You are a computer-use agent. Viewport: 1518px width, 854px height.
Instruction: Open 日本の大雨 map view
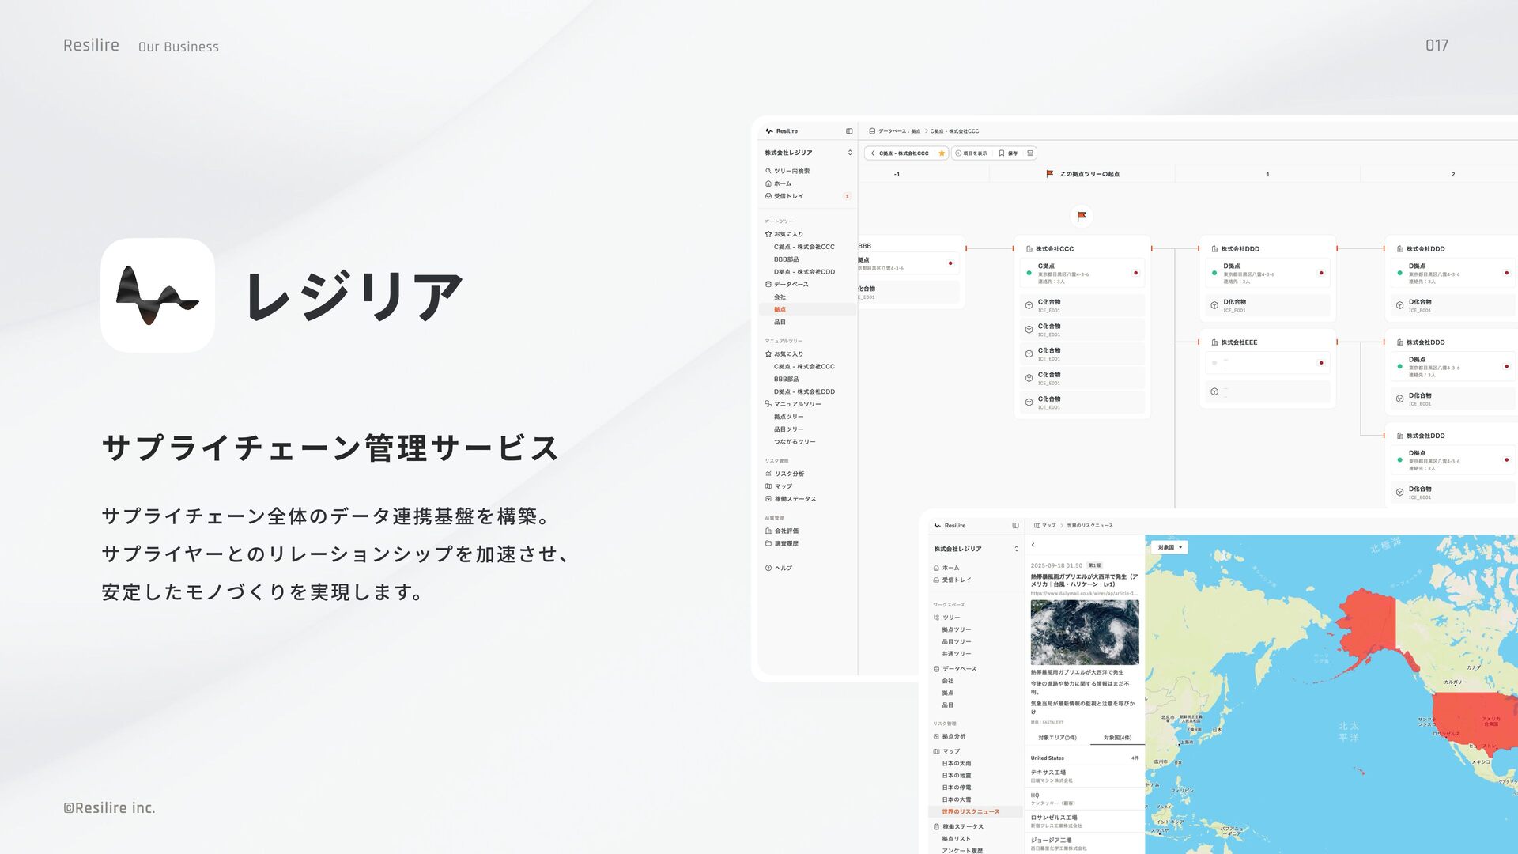[956, 764]
